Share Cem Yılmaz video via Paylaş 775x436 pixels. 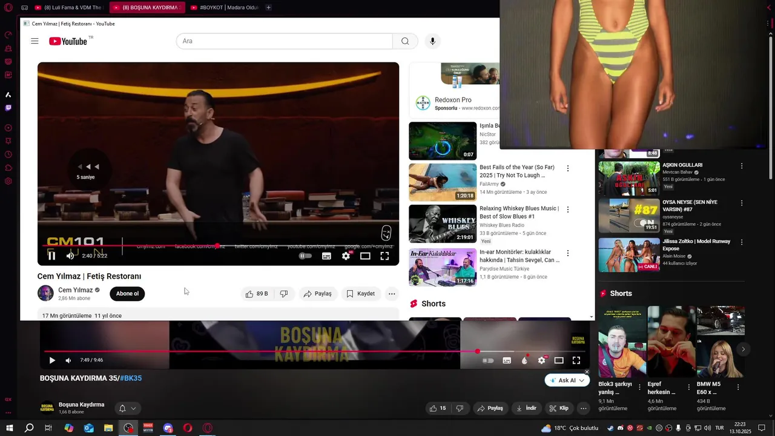[x=317, y=294]
